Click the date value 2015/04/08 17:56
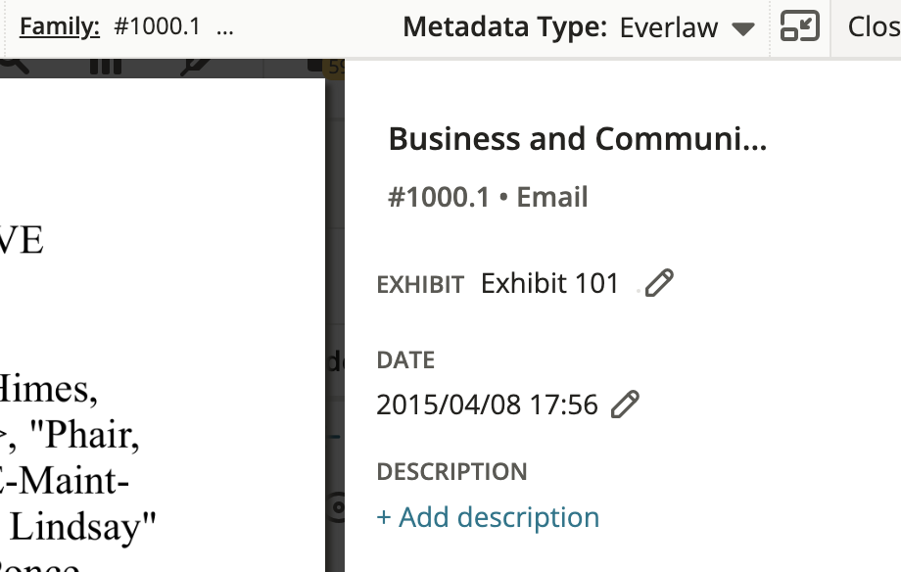Screen dimensions: 901x572 pos(488,405)
